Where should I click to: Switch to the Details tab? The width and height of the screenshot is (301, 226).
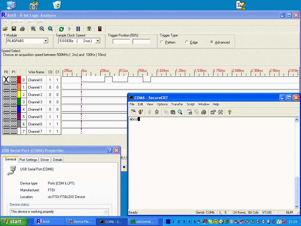58,160
